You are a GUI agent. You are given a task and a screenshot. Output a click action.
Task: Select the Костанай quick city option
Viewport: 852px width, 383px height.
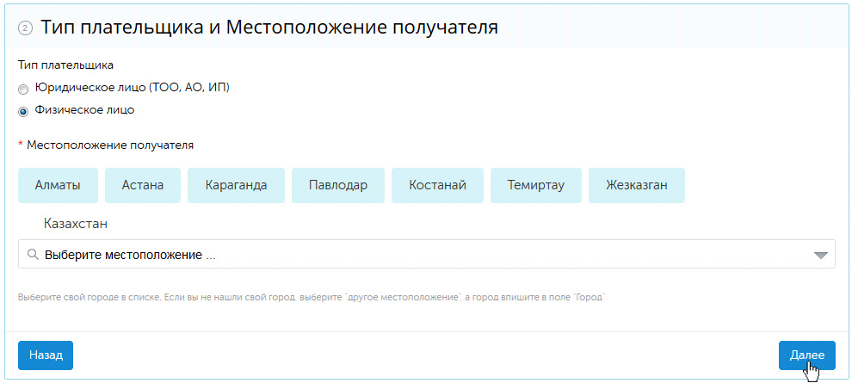[x=437, y=185]
